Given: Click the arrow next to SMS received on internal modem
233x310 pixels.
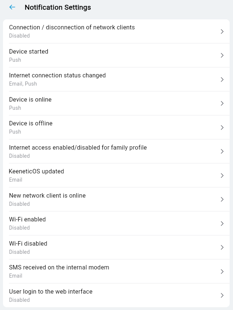Looking at the screenshot, I should click(x=222, y=271).
